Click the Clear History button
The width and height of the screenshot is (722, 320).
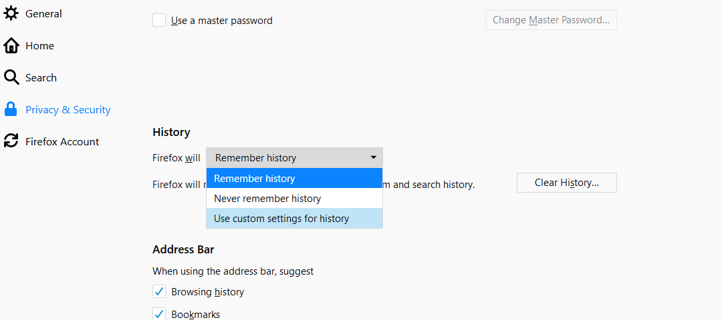tap(566, 183)
